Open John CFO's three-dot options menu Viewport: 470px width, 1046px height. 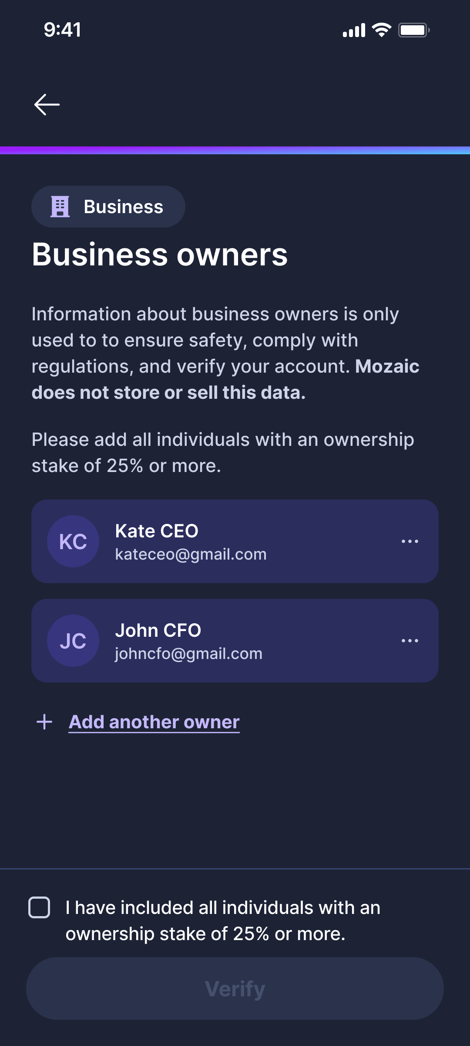coord(410,641)
